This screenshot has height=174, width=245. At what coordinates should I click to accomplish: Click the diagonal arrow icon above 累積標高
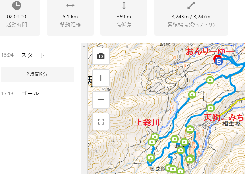[x=191, y=6]
